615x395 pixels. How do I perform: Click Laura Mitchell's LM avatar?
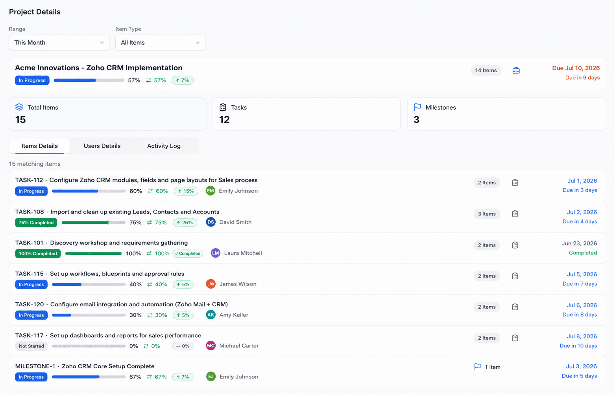tap(216, 253)
